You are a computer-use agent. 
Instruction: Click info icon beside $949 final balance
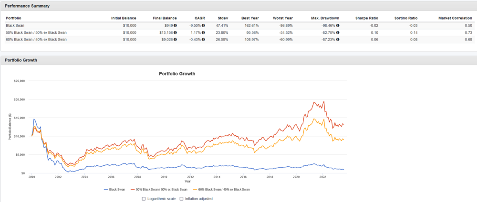(x=175, y=25)
